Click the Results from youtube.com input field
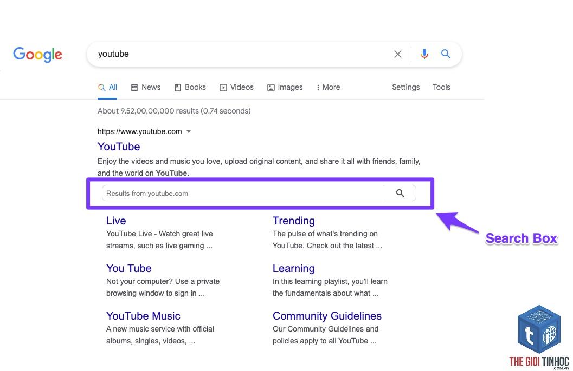Screen dimensions: 573x371 243,193
